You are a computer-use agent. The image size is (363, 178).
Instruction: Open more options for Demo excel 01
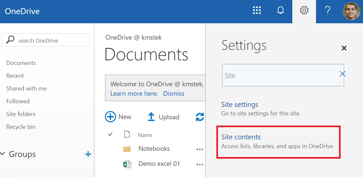click(x=200, y=164)
